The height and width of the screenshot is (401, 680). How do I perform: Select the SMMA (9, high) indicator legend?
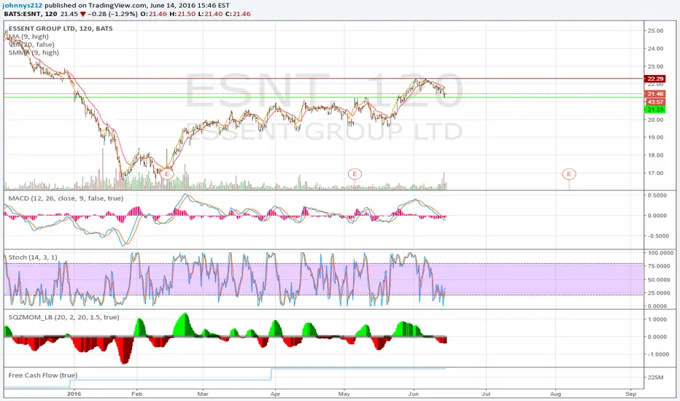[x=34, y=52]
